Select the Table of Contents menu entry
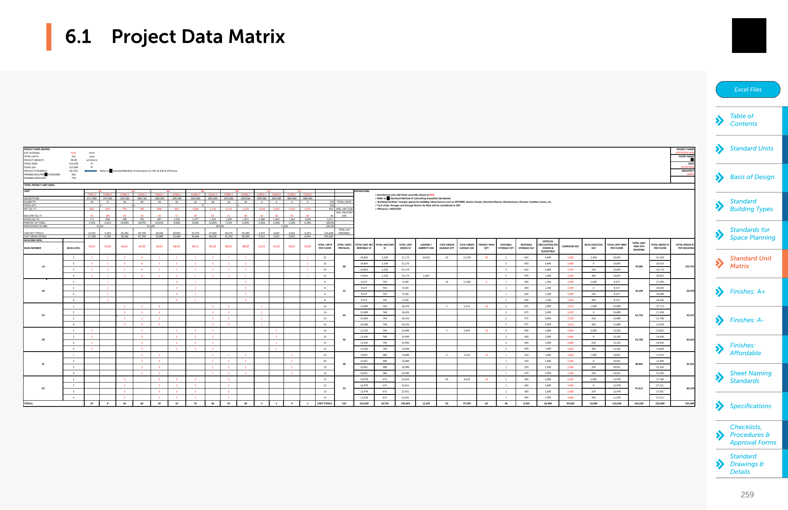 click(743, 120)
